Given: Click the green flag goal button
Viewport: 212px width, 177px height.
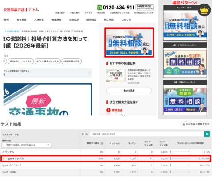Looking at the screenshot, I should (x=207, y=134).
